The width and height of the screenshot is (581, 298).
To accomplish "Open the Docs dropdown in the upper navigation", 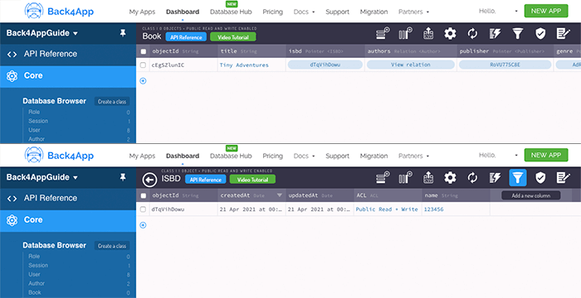I will coord(305,12).
